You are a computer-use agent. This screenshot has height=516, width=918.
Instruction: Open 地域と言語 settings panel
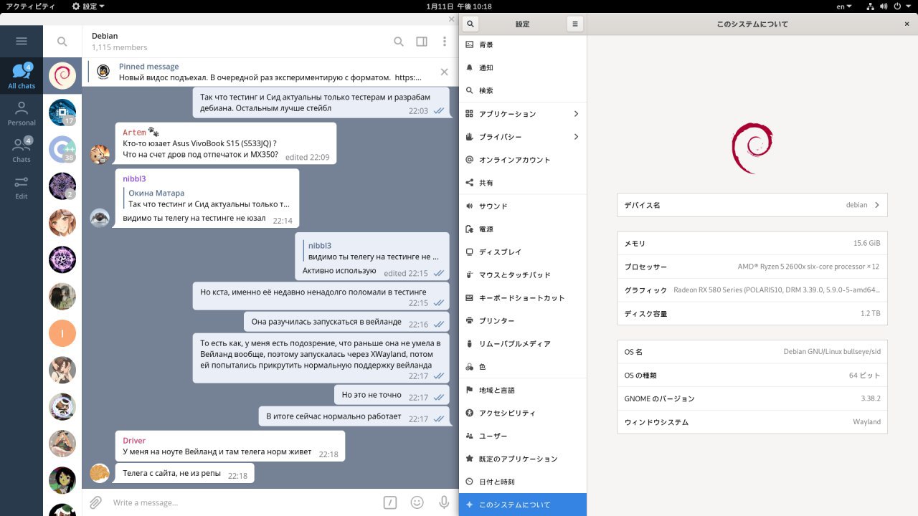click(523, 390)
